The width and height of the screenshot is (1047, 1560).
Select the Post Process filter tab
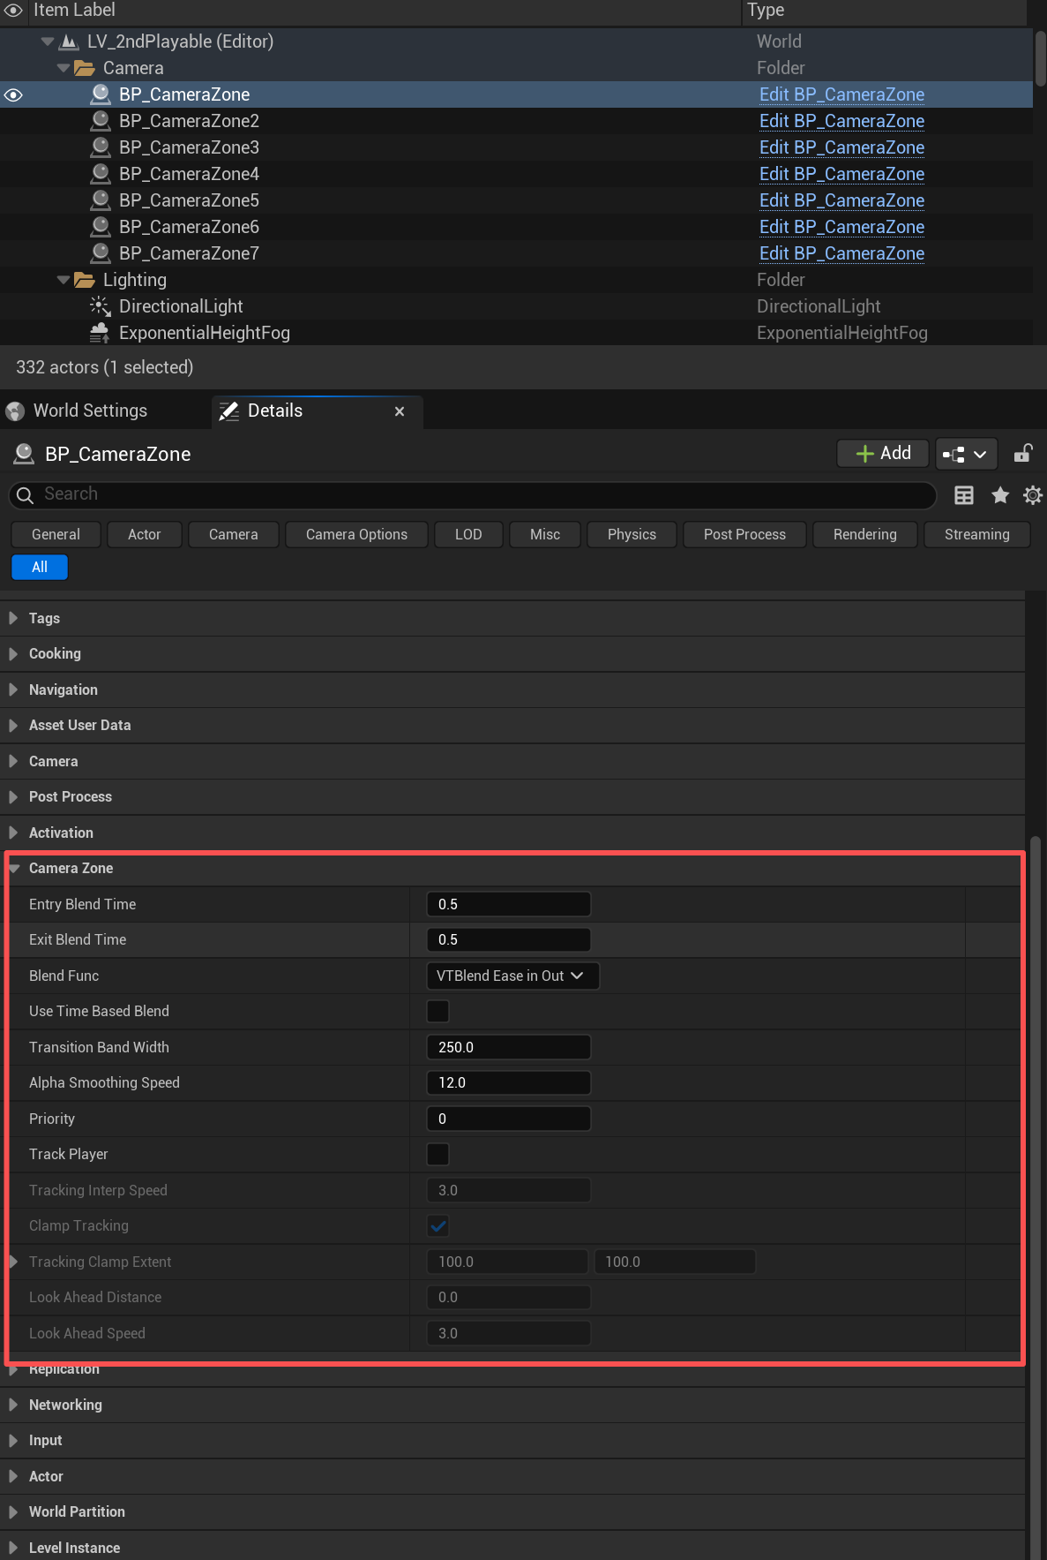coord(744,535)
